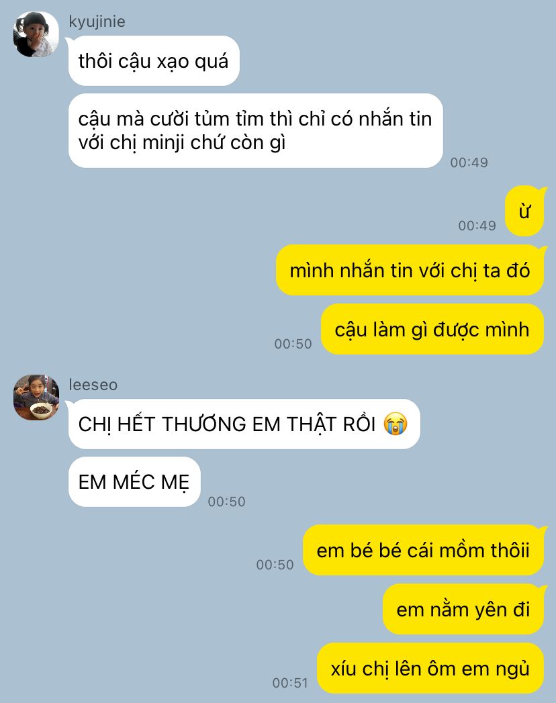Select 'mình nhắn tin với chị ta đó' bubble
The width and height of the screenshot is (556, 703).
click(x=410, y=271)
